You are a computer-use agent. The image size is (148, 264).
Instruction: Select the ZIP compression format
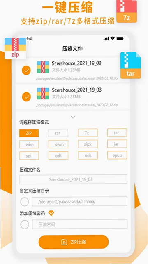tap(29, 133)
